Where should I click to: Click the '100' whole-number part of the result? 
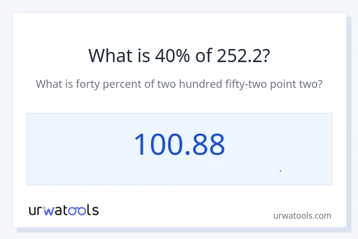tap(156, 145)
